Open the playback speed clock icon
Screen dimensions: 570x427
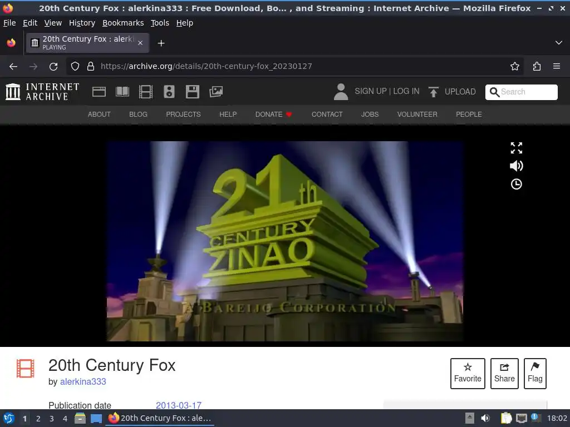(516, 184)
